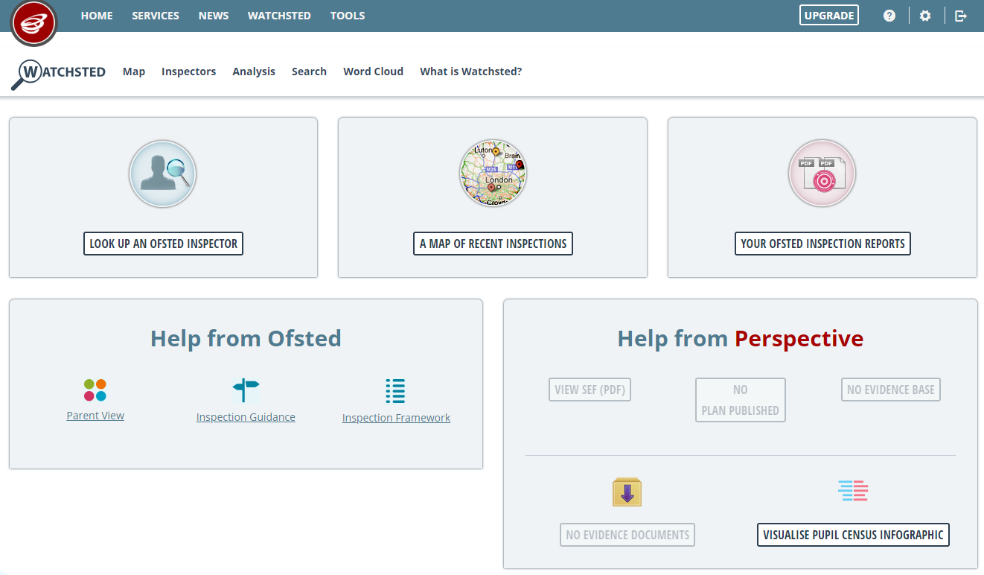Screen dimensions: 984x575
Task: Open the Parent View link
Action: coord(95,416)
